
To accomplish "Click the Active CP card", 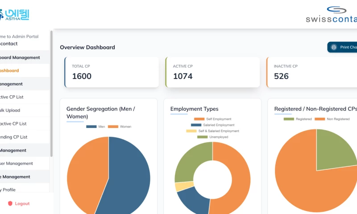I will tap(213, 72).
